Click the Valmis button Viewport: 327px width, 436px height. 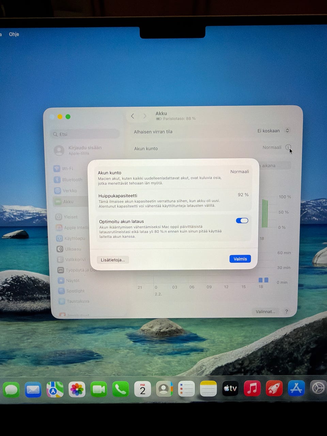[x=240, y=259]
